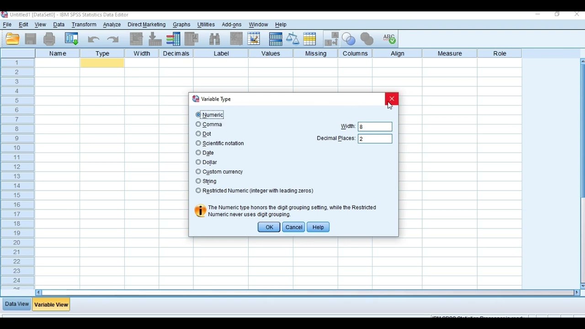Open the Data menu

(59, 25)
